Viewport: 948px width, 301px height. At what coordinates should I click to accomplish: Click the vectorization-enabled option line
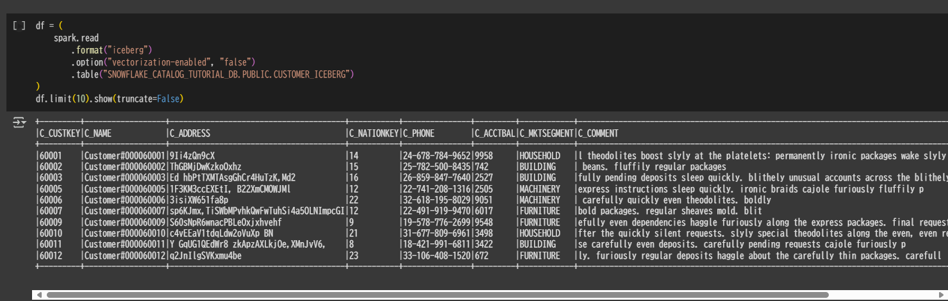click(163, 62)
